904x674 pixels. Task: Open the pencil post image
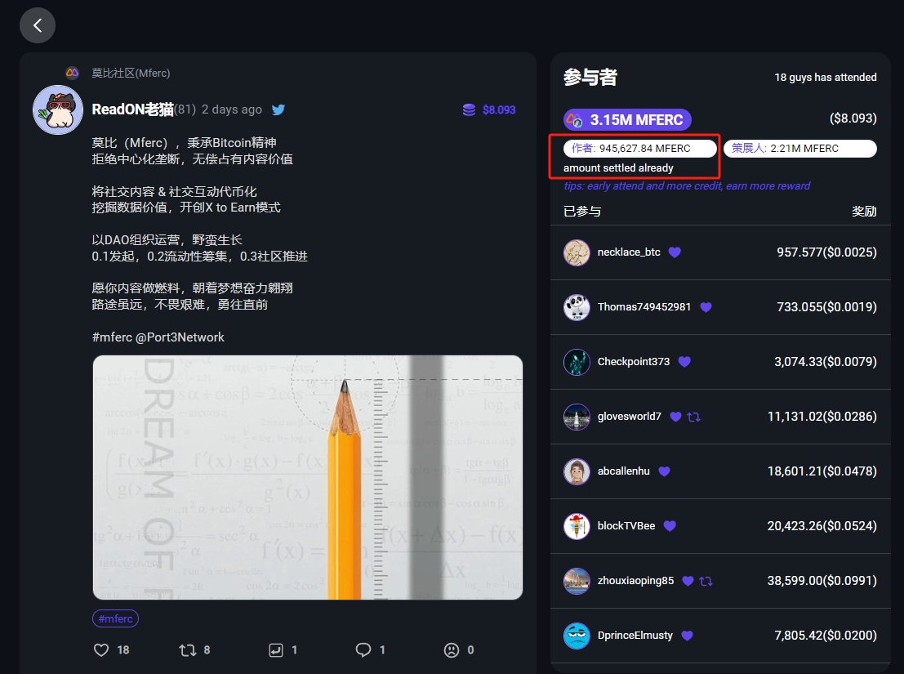pos(308,477)
